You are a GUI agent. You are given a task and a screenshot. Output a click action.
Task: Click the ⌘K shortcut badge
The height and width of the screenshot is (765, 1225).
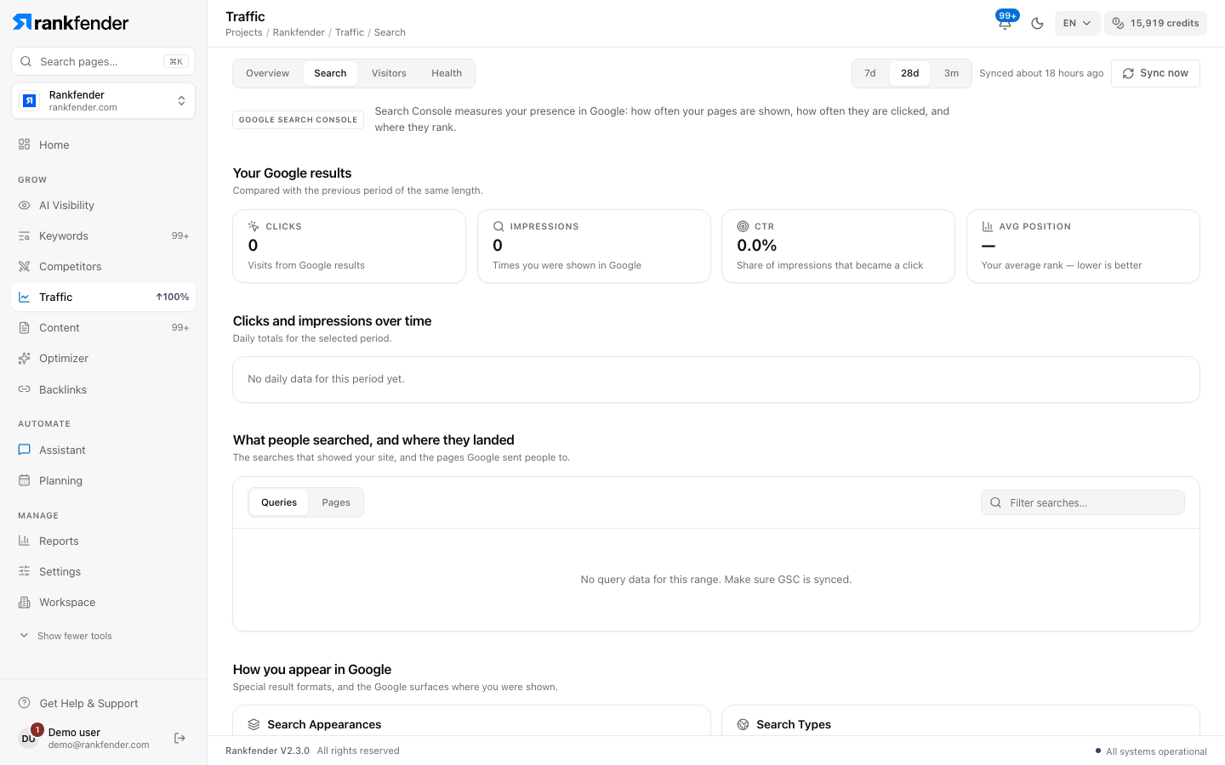click(x=175, y=61)
